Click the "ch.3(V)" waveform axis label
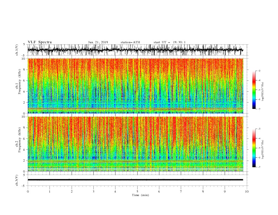278x215 pixels. (x=17, y=180)
